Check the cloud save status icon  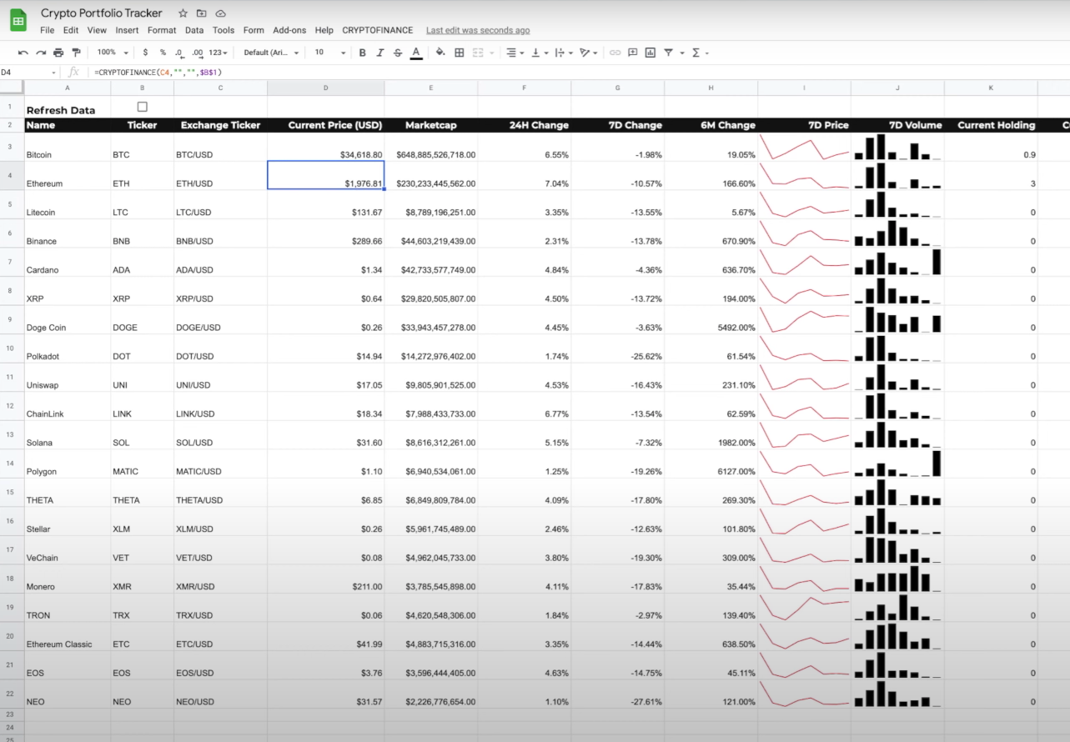coord(220,13)
